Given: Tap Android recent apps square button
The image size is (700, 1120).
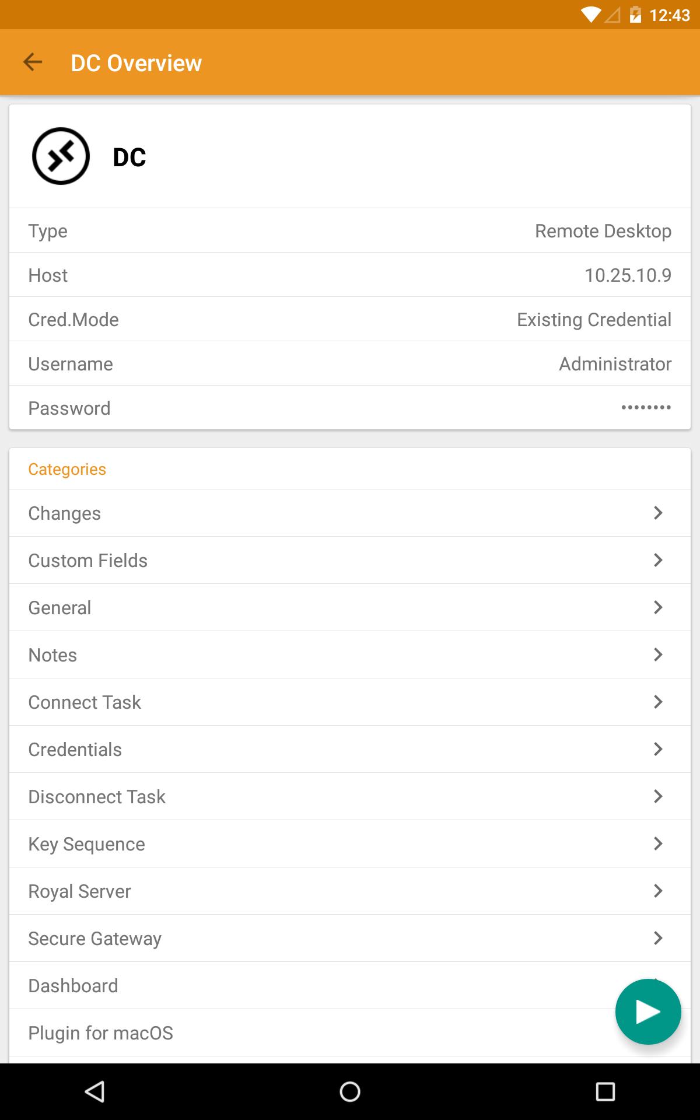Looking at the screenshot, I should [605, 1091].
